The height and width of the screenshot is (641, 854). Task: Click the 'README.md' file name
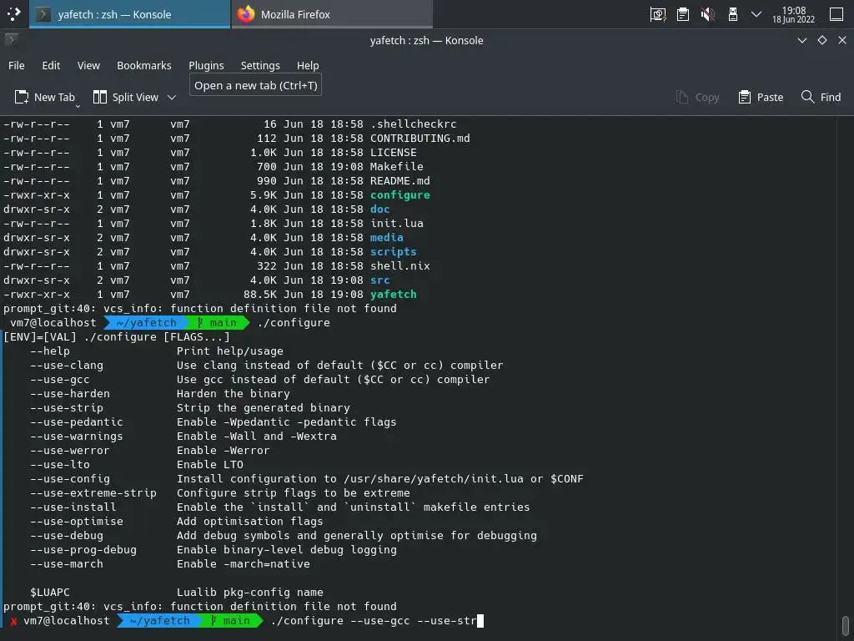click(x=399, y=181)
